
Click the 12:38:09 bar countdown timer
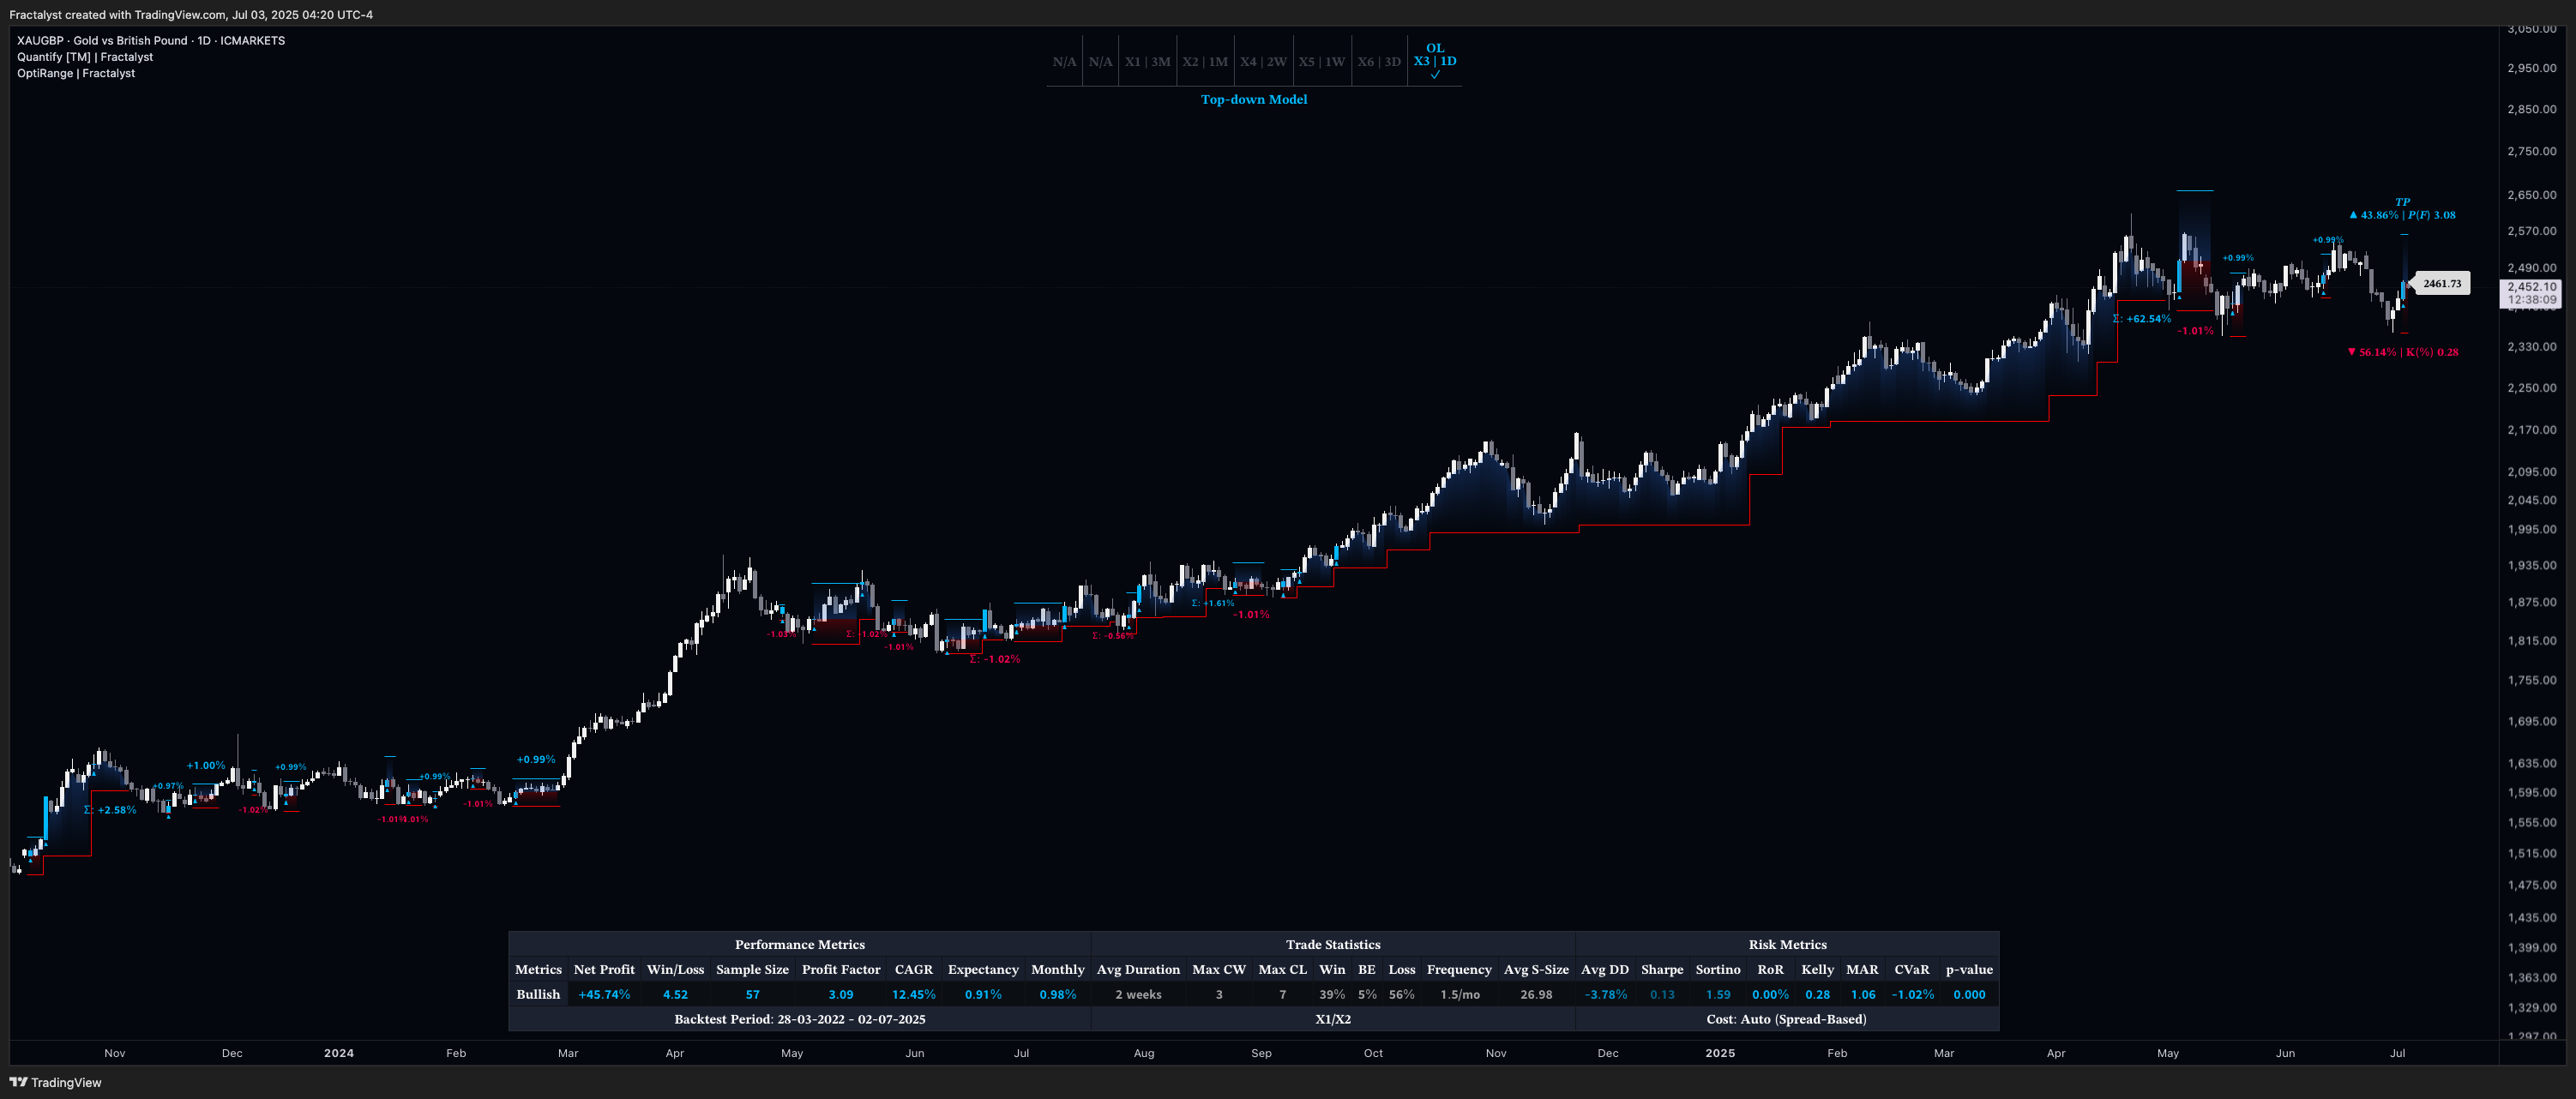coord(2531,299)
